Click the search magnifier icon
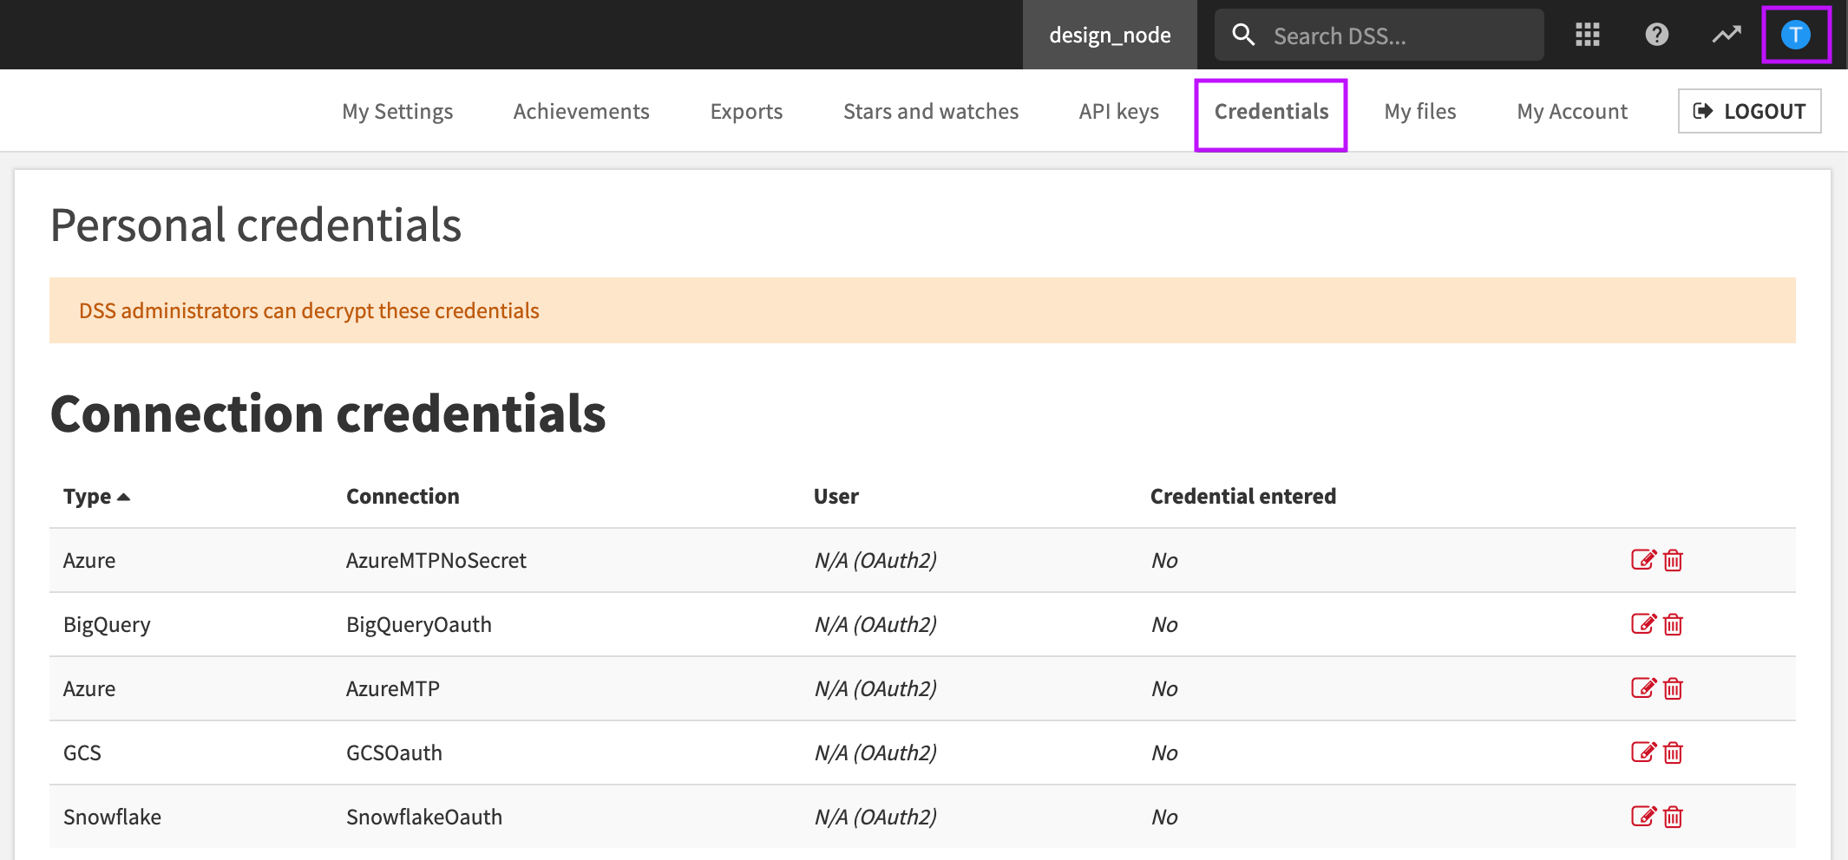Image resolution: width=1848 pixels, height=860 pixels. pyautogui.click(x=1244, y=35)
